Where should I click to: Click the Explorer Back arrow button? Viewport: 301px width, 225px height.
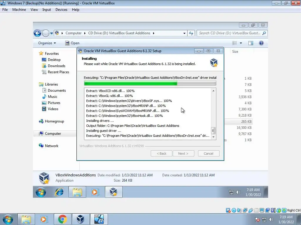coord(37,33)
